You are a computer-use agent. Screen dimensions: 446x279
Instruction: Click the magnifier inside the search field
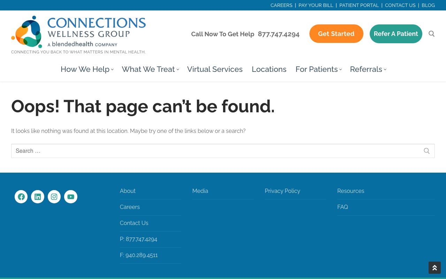click(x=426, y=151)
